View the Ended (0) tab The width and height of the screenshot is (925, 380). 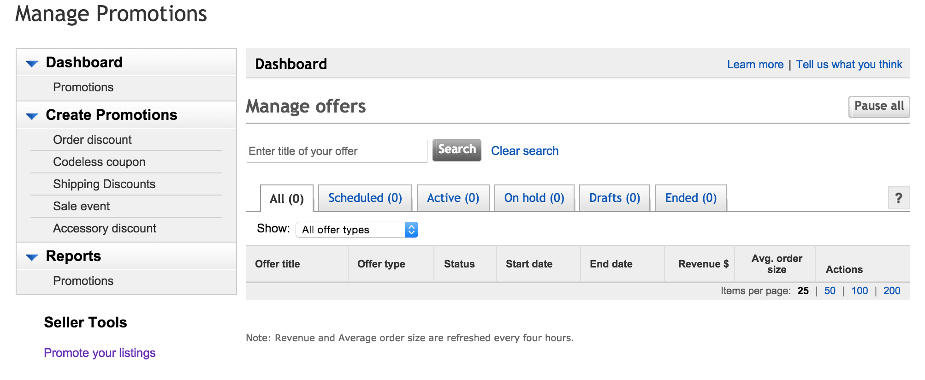[x=690, y=198]
